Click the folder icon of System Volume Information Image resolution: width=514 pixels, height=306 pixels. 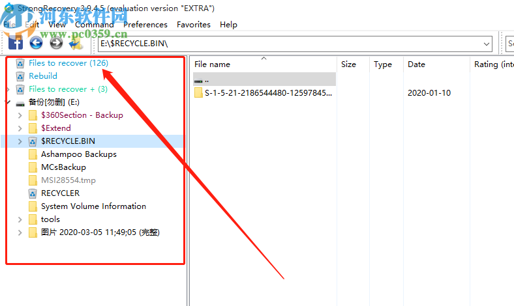tap(33, 206)
